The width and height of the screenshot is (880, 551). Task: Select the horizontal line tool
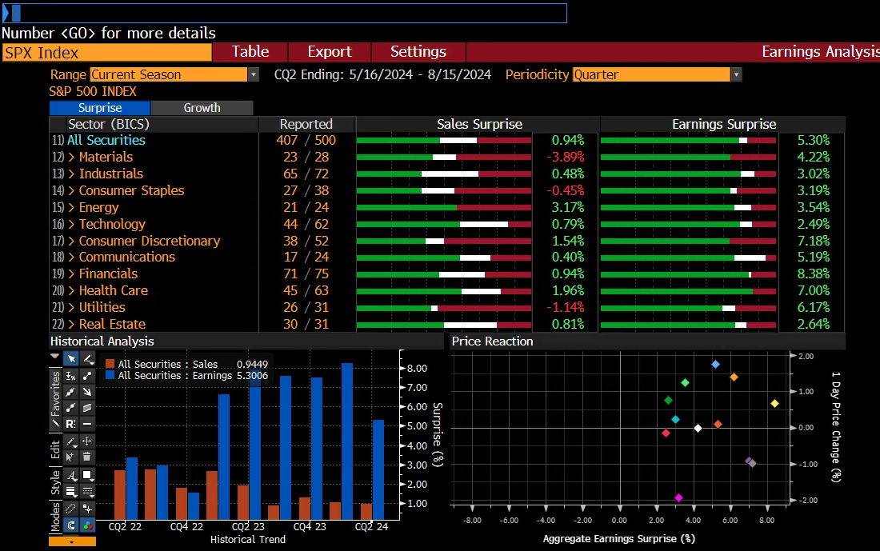point(87,424)
